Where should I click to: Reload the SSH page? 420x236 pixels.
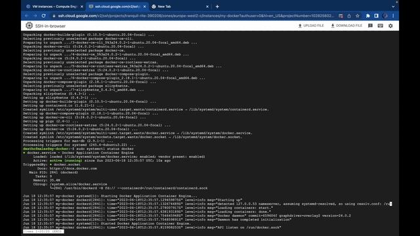click(44, 16)
